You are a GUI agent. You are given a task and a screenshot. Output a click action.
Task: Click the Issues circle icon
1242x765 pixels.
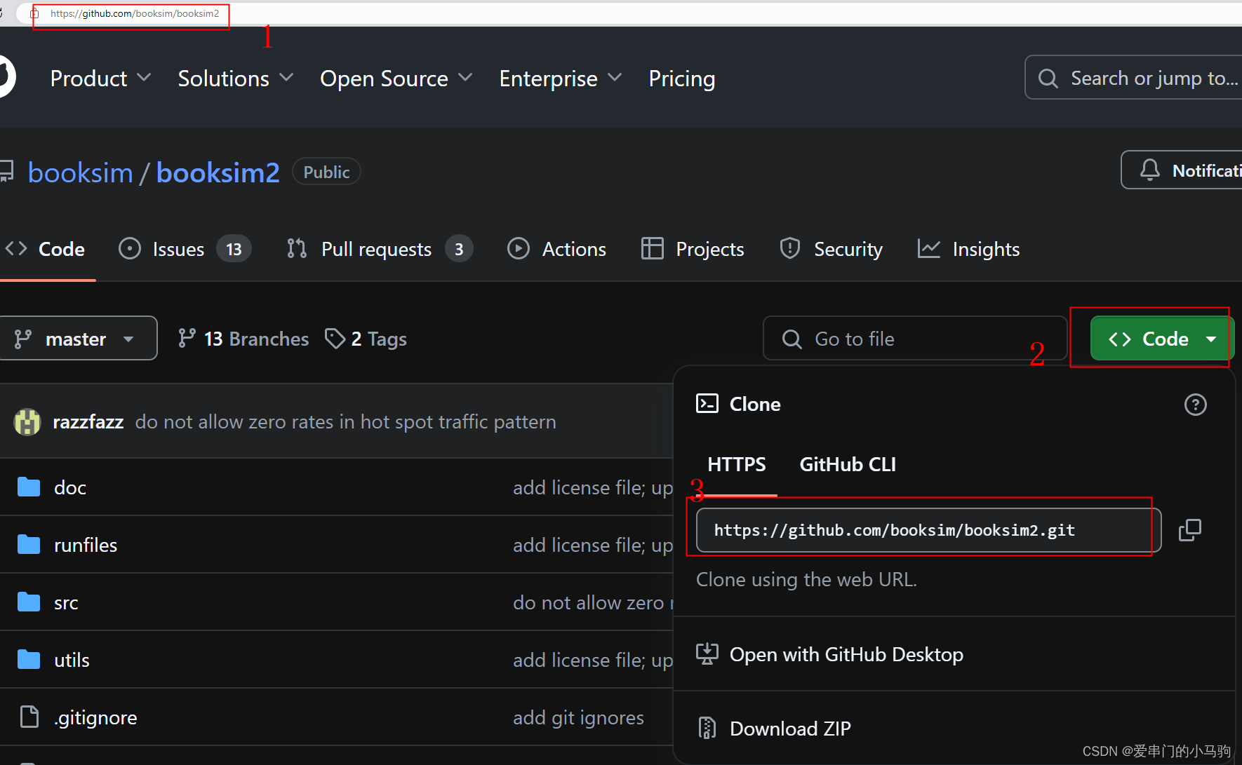130,249
